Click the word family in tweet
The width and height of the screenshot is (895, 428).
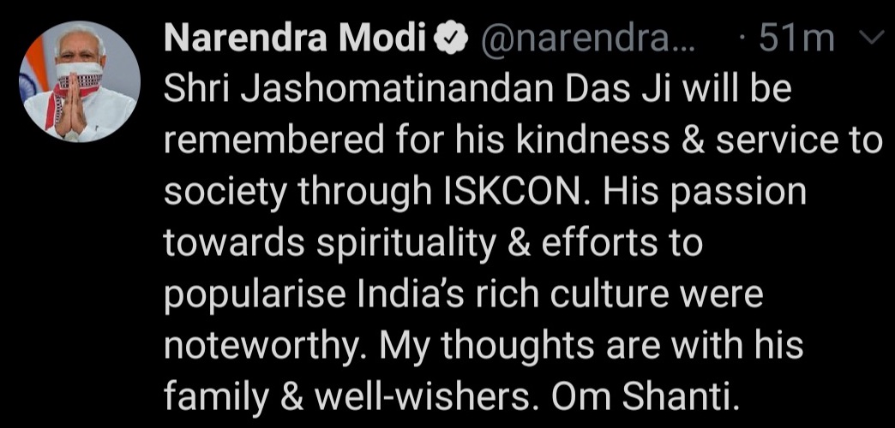[213, 397]
